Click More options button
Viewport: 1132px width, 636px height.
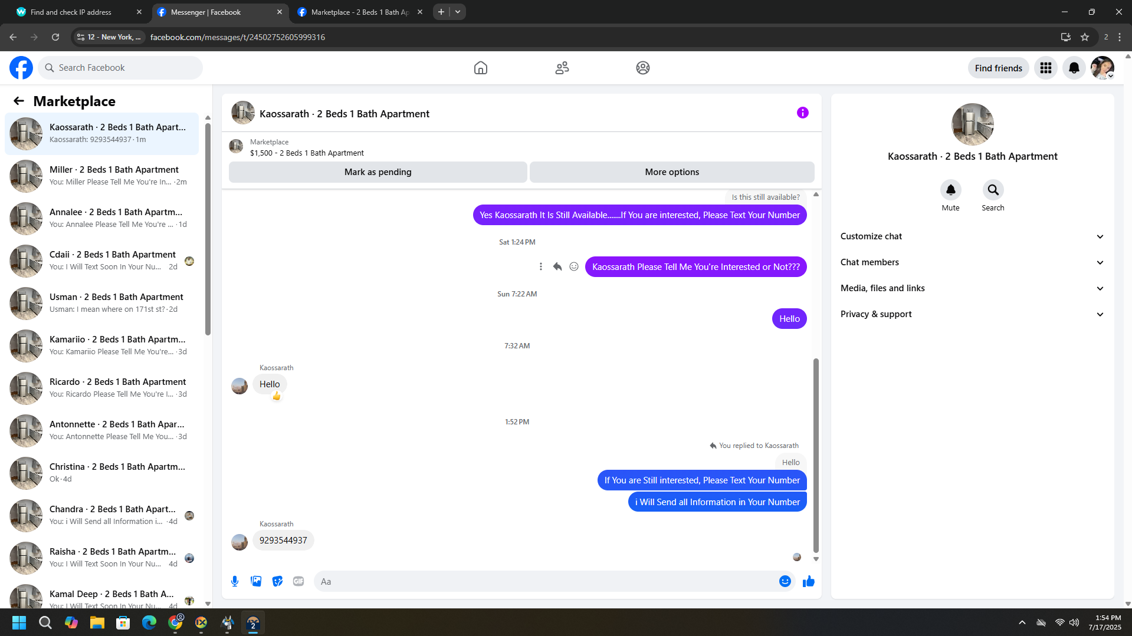pyautogui.click(x=672, y=172)
